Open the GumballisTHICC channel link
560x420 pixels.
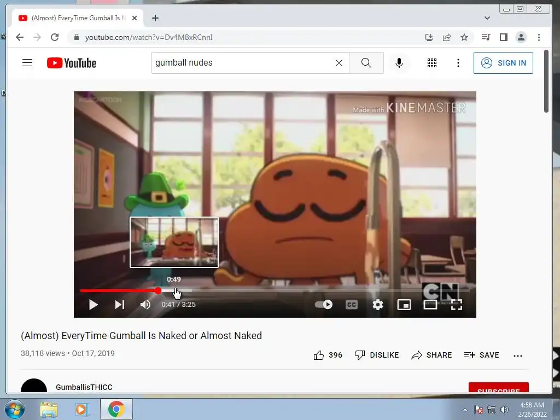coord(84,387)
